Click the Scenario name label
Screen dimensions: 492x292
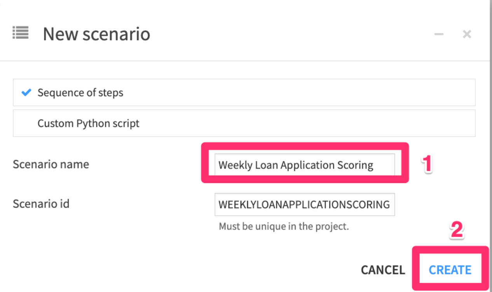[x=51, y=164]
